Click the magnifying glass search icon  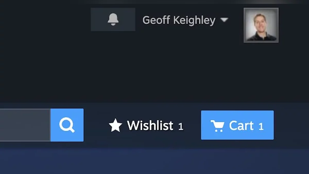67,125
